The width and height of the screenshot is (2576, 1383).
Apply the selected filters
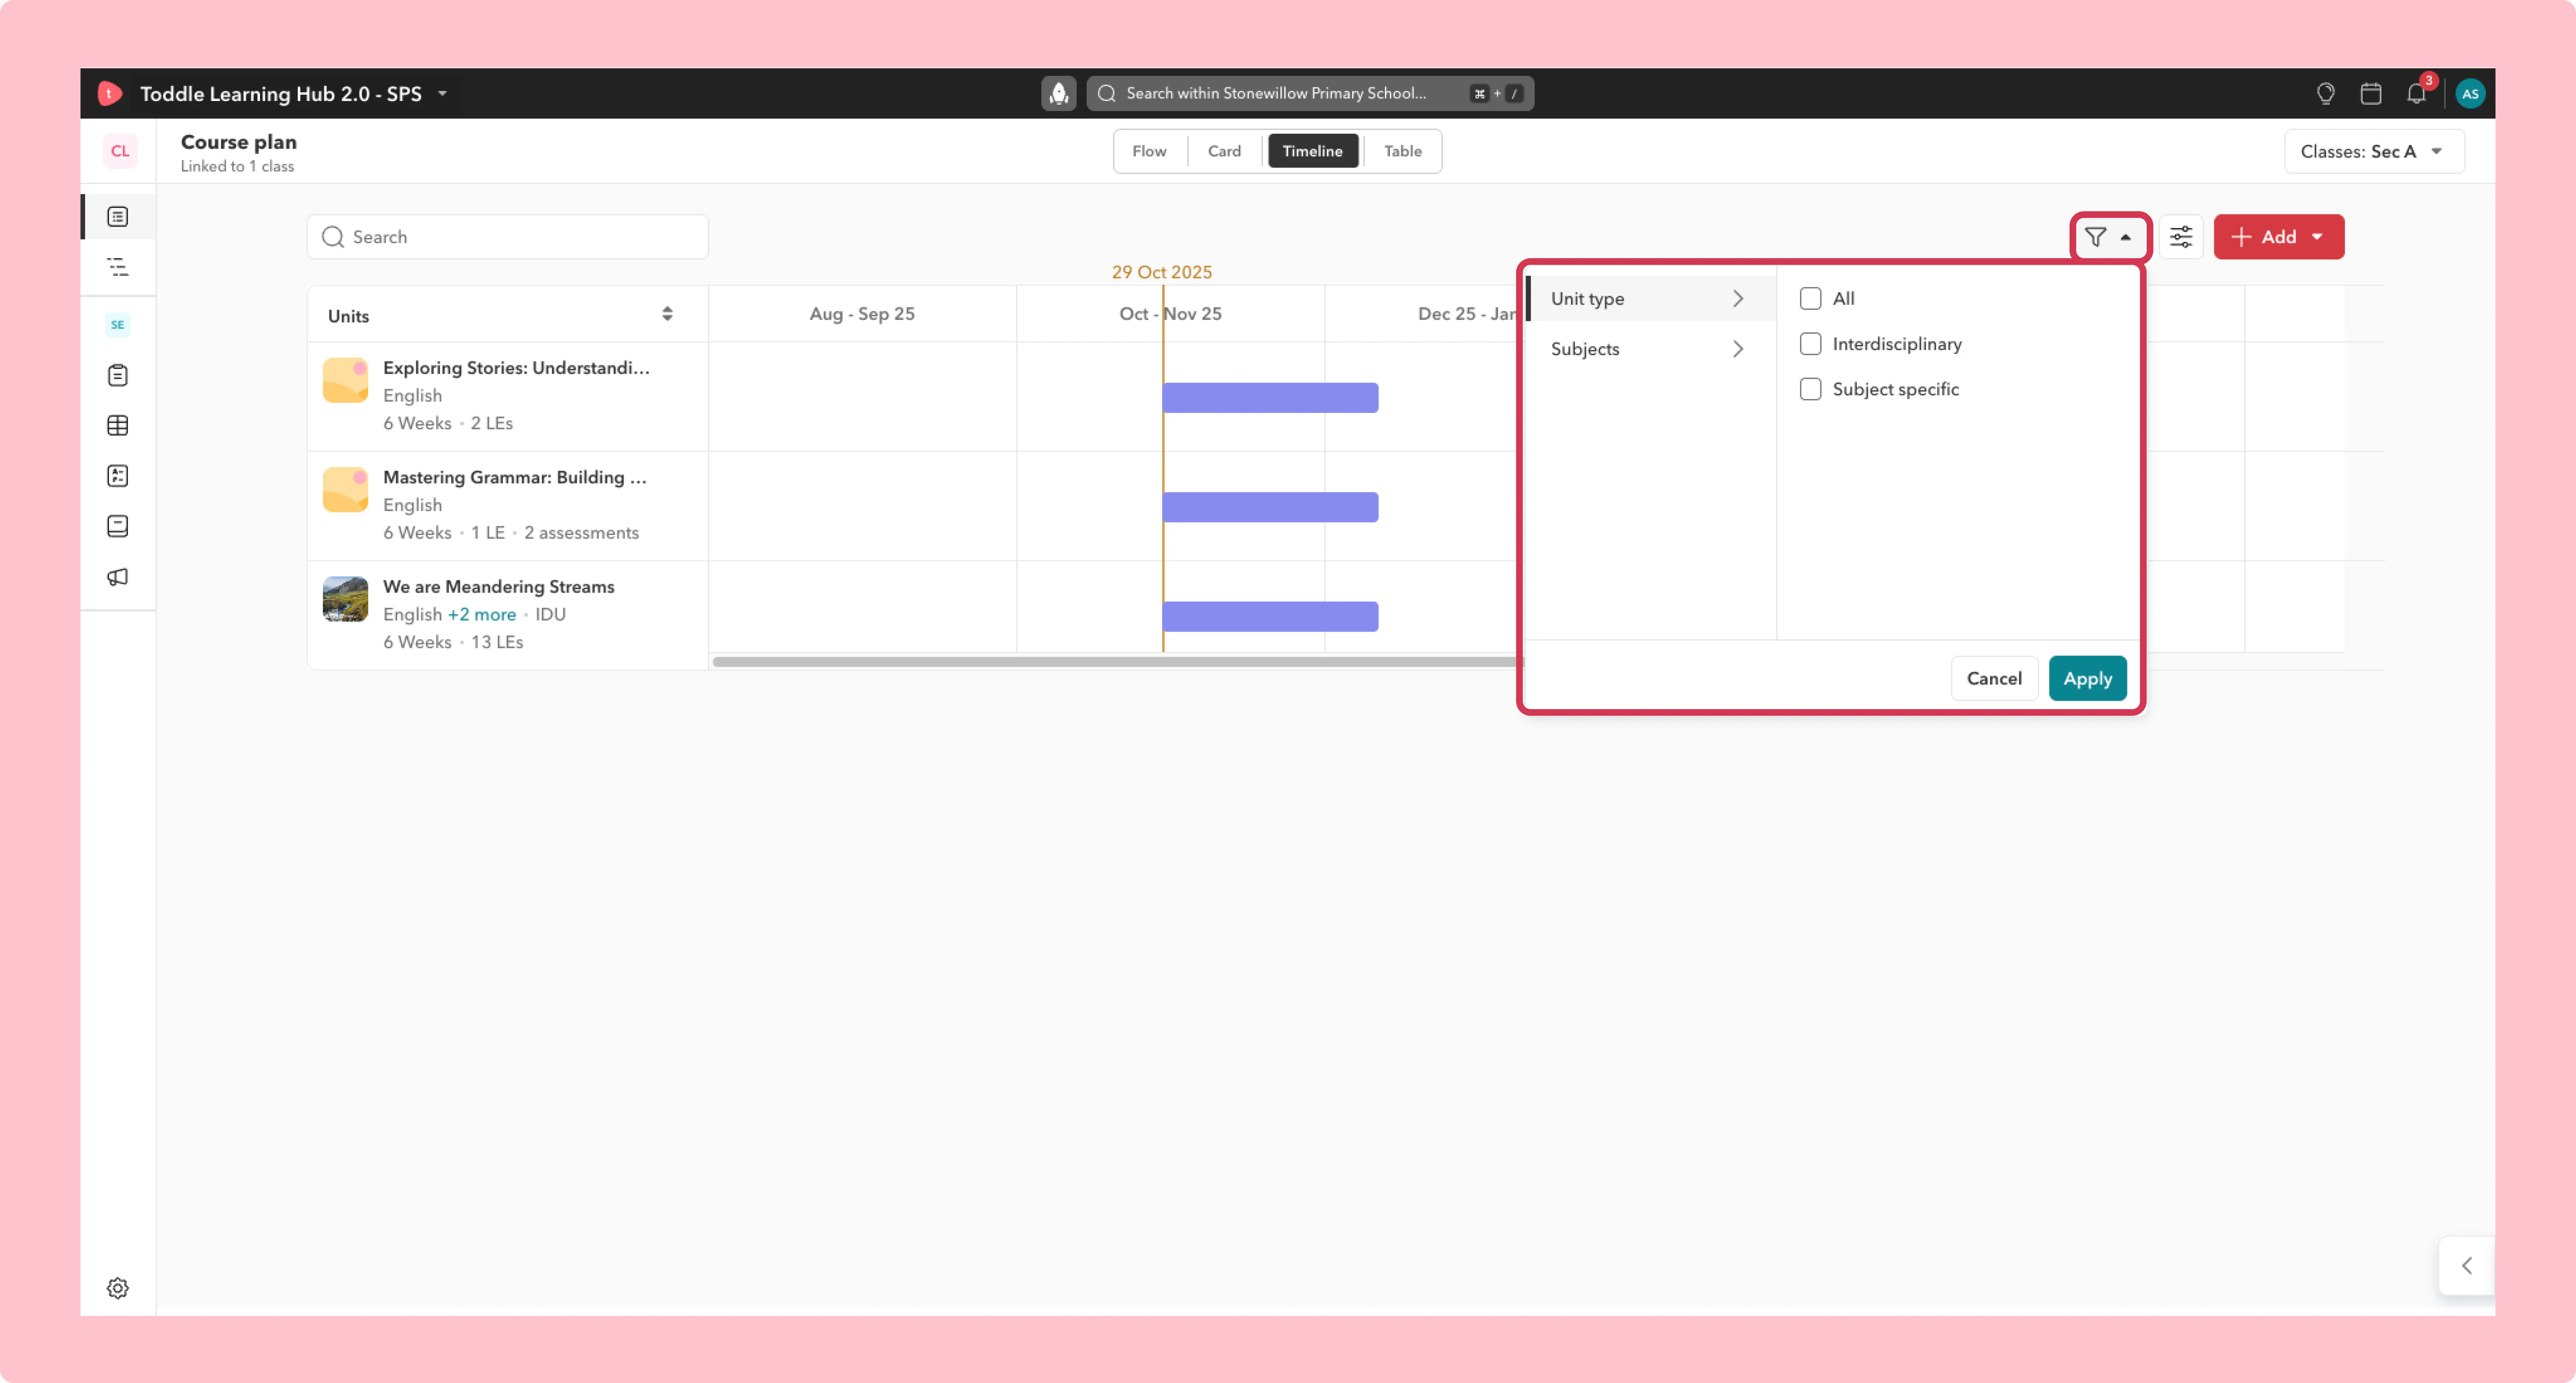[2087, 679]
